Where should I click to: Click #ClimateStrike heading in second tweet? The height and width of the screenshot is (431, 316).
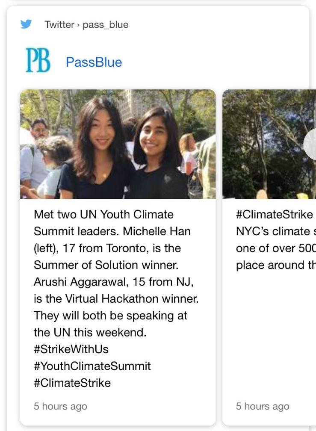coord(274,214)
